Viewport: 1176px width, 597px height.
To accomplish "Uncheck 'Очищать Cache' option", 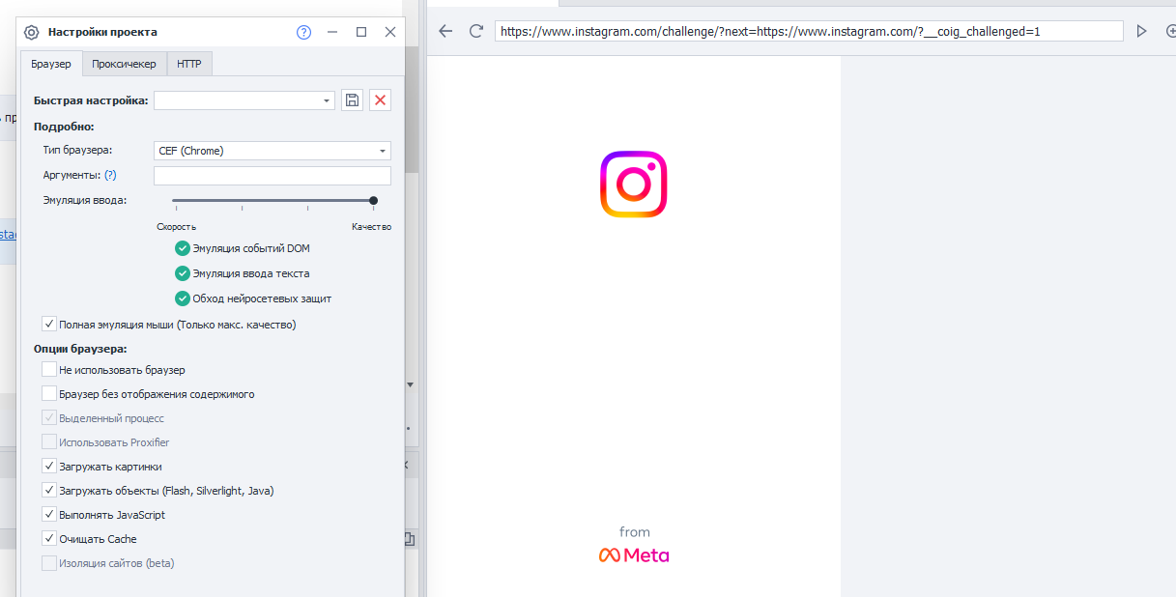I will (49, 539).
